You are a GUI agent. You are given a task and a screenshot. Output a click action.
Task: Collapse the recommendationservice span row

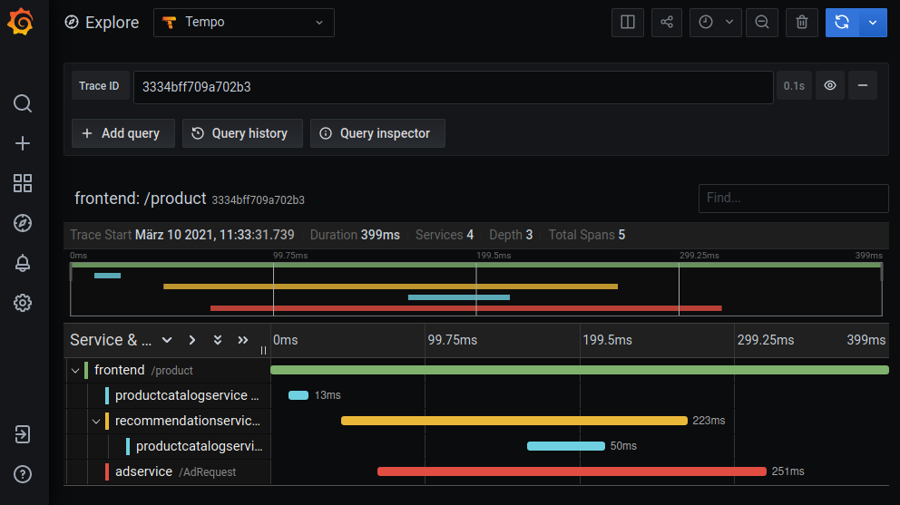[96, 421]
